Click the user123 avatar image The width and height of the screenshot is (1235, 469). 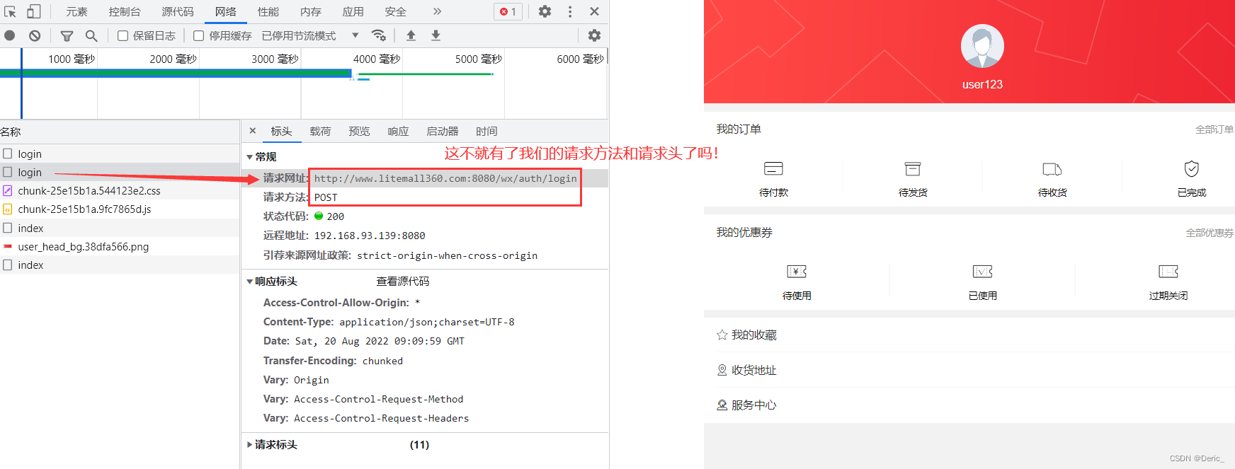click(x=982, y=46)
